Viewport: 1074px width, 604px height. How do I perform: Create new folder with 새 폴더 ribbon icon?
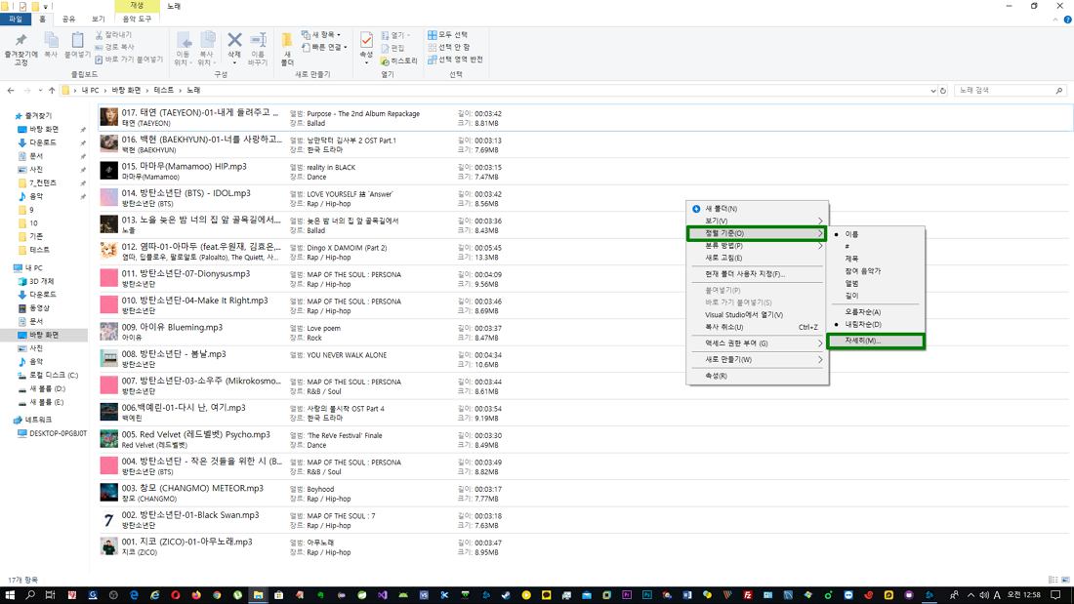[287, 49]
